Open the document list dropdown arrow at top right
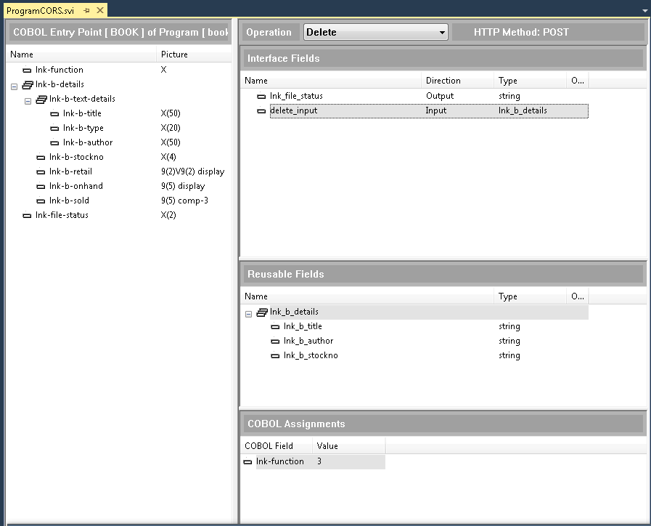 click(645, 11)
